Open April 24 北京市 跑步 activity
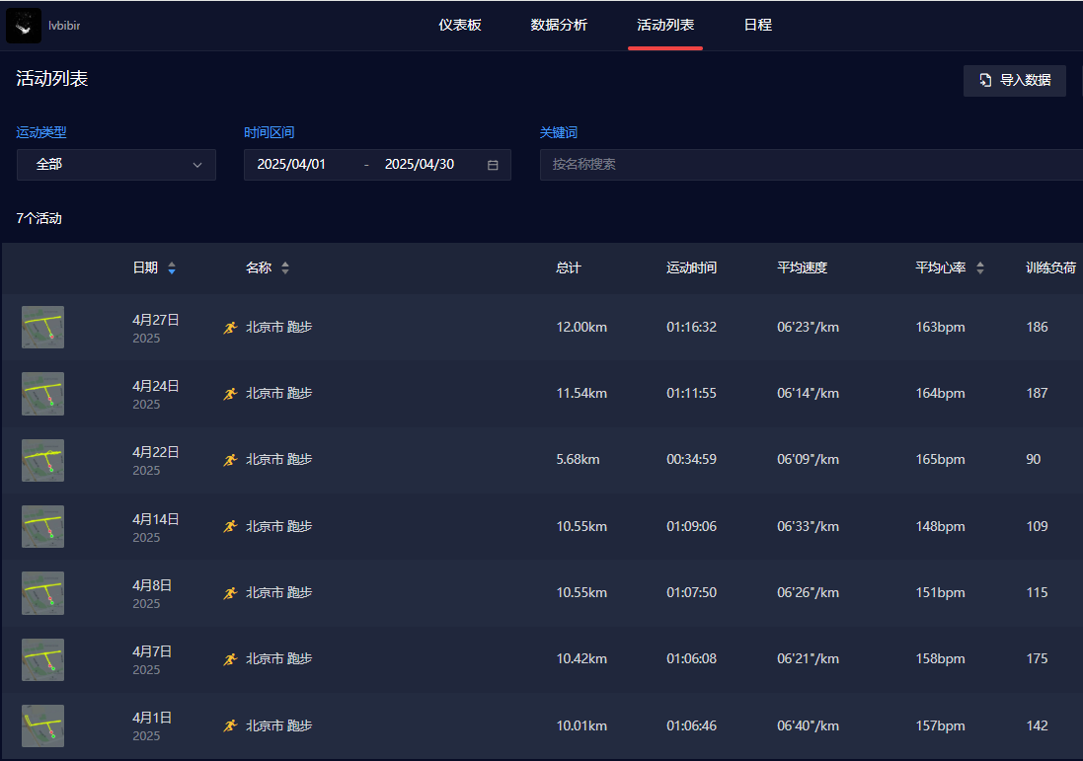Screen dimensions: 1083x761 coord(279,393)
